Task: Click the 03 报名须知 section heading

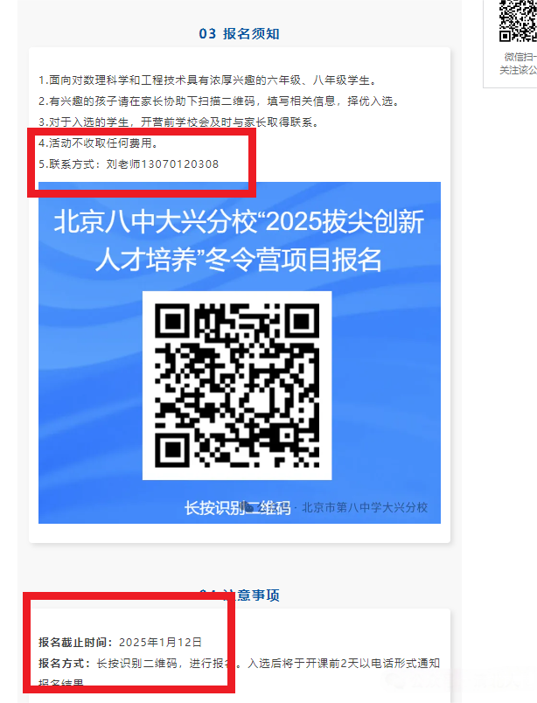Action: tap(239, 33)
